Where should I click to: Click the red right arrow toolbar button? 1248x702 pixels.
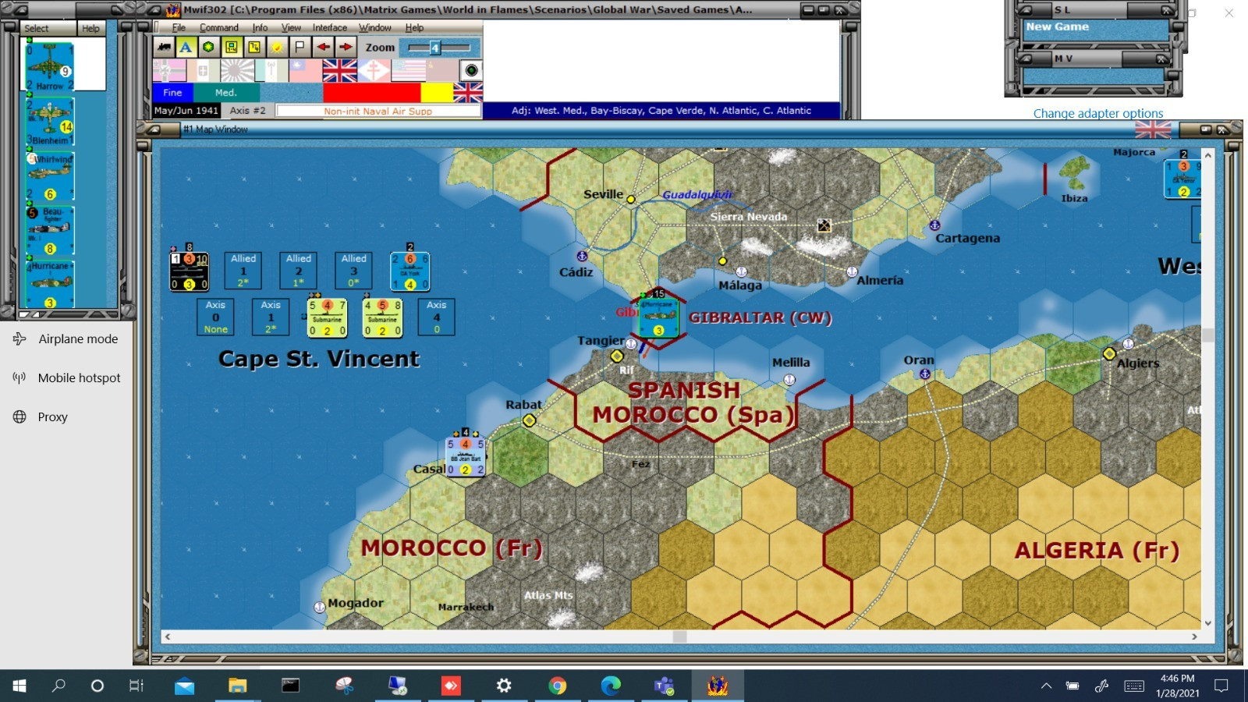click(346, 47)
